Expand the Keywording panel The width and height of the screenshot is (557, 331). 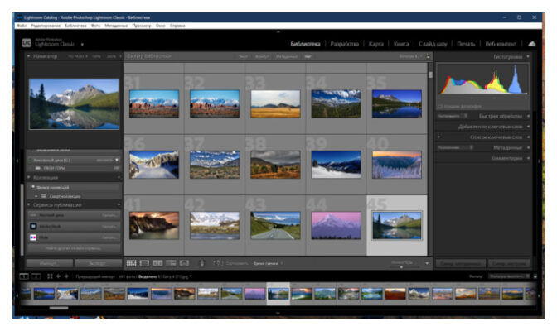pos(528,127)
